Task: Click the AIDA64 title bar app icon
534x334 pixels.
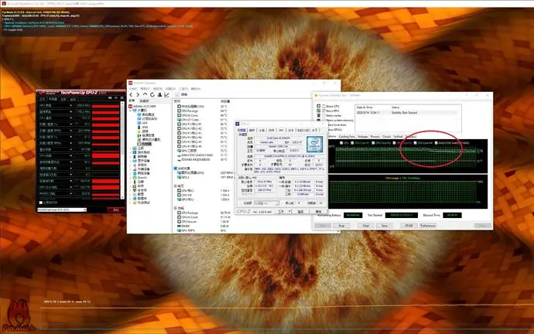Action: (x=131, y=83)
